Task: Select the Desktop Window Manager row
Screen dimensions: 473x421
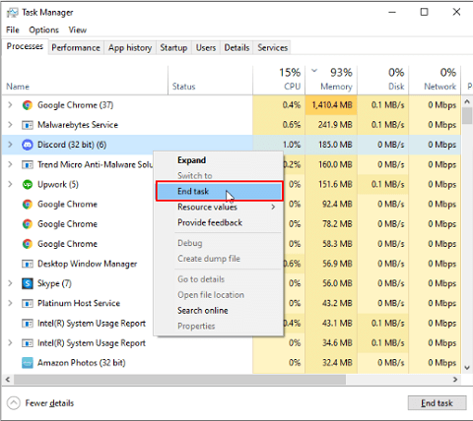Action: click(232, 264)
